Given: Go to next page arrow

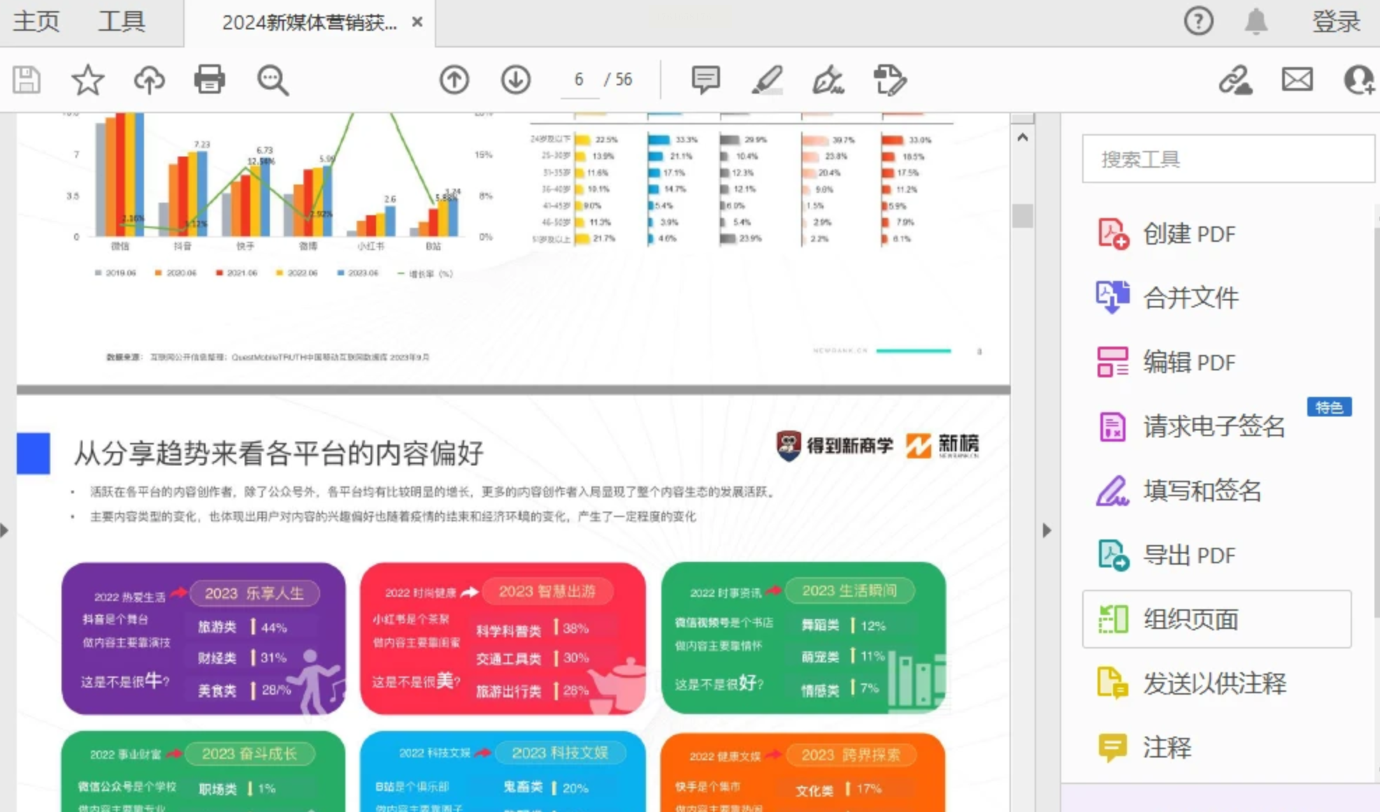Looking at the screenshot, I should coord(515,80).
